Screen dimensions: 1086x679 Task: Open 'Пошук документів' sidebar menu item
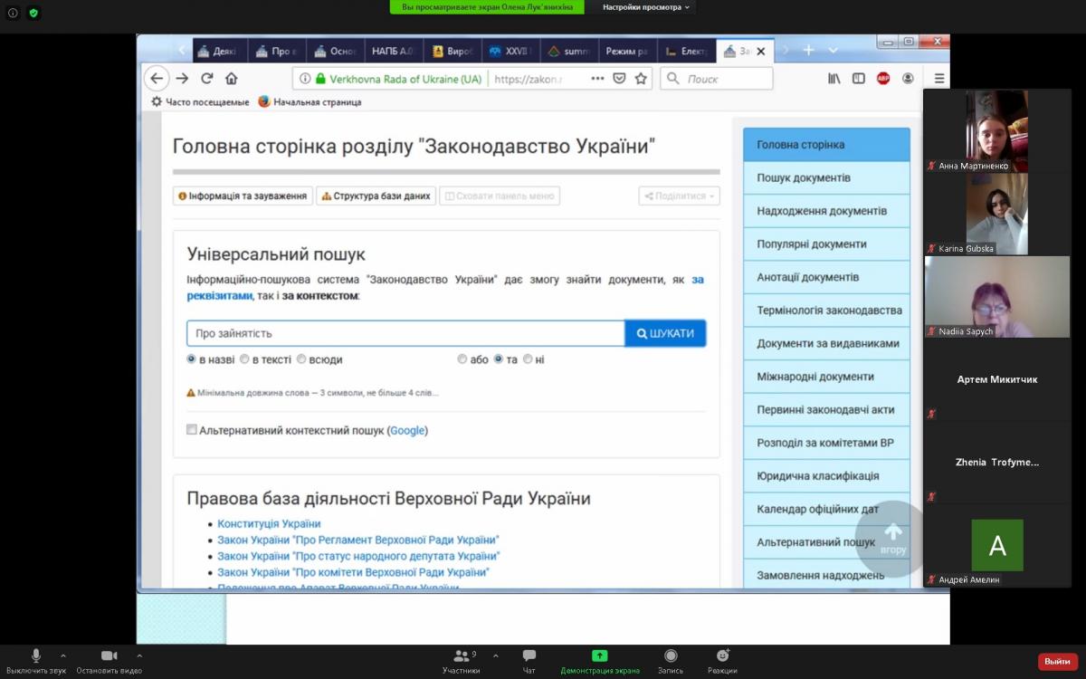coord(826,177)
